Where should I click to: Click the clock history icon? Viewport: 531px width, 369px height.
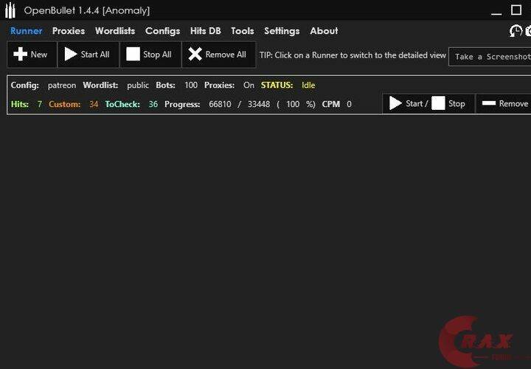coord(516,31)
